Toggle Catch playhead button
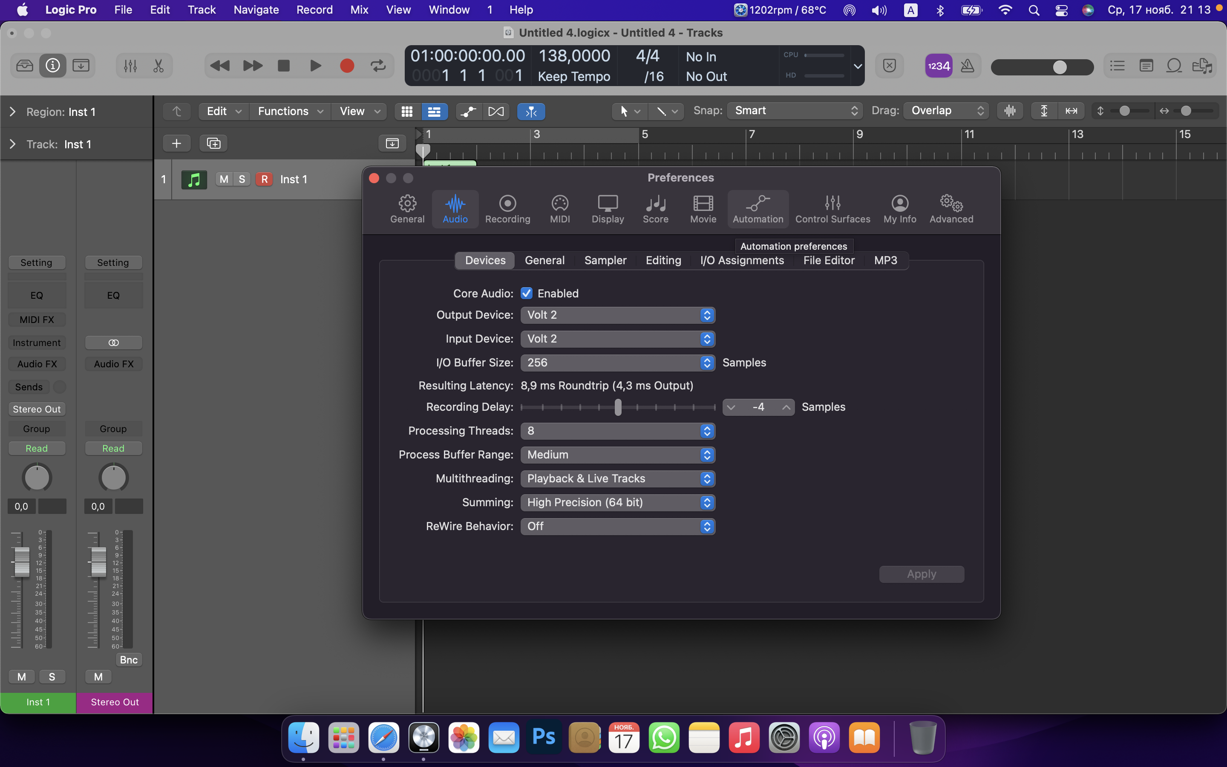The height and width of the screenshot is (767, 1227). pos(531,111)
